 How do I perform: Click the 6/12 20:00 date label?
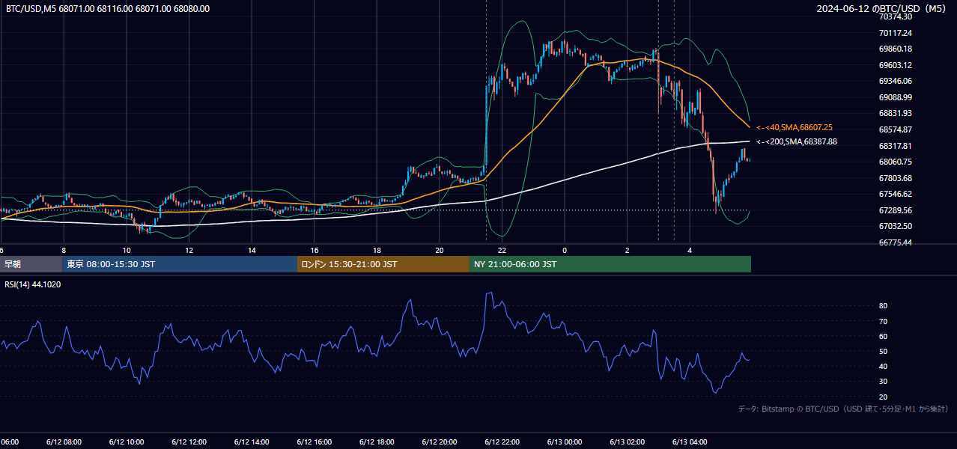tap(440, 442)
